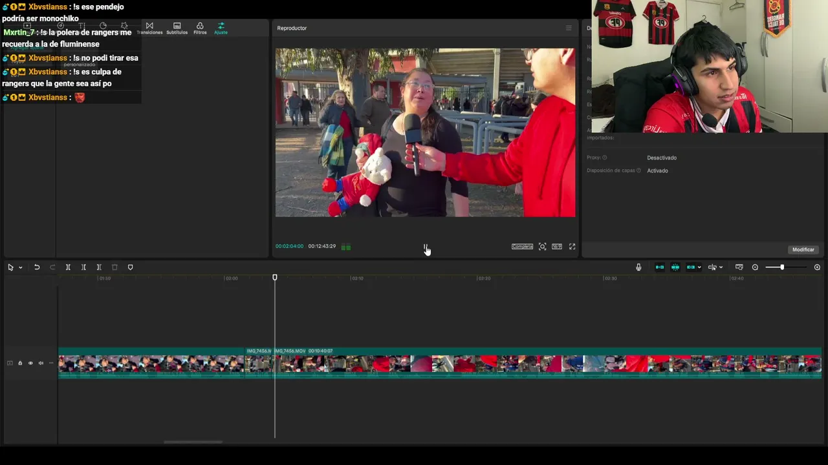Select the IMG_7456.MOV clip on timeline
Image resolution: width=828 pixels, height=465 pixels.
pos(548,363)
